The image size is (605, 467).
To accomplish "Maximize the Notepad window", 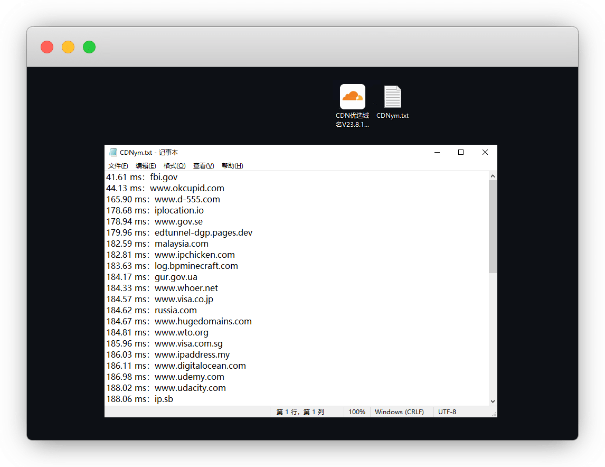I will pyautogui.click(x=461, y=152).
